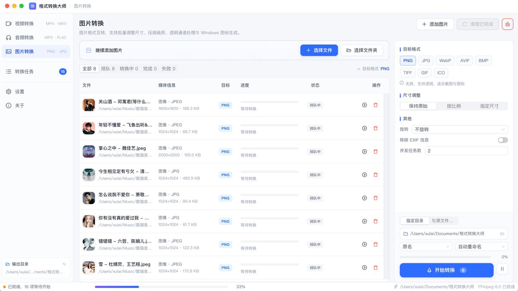Start conversion for 关山酒 row
The height and width of the screenshot is (291, 518).
[x=364, y=105]
